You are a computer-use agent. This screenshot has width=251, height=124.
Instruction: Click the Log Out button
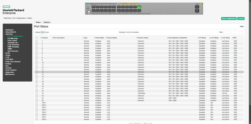click(x=241, y=19)
